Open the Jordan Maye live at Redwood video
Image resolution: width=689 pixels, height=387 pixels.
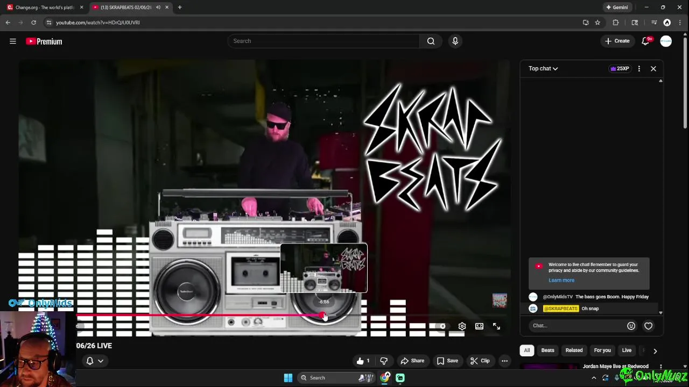pyautogui.click(x=615, y=367)
